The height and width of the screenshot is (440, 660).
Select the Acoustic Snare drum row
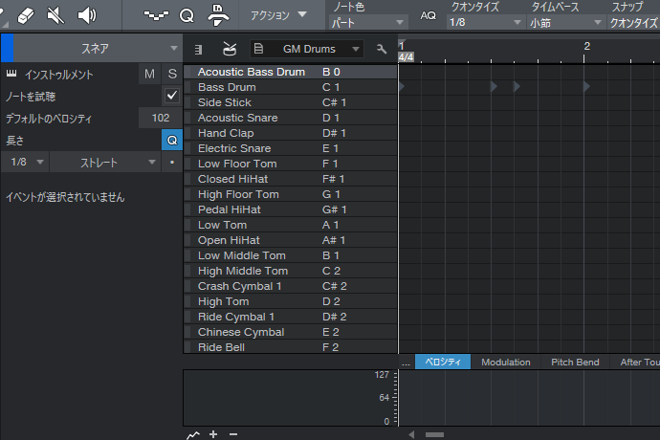click(x=237, y=118)
